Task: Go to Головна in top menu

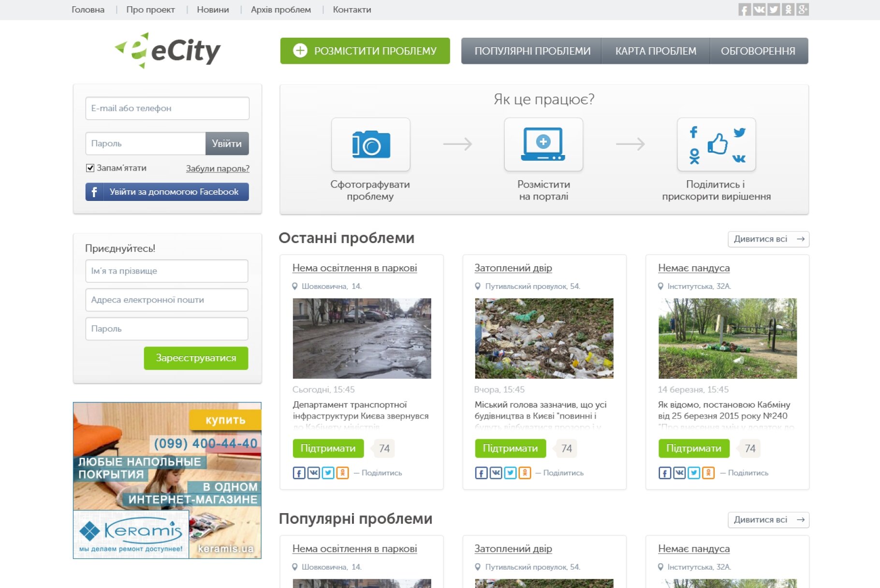Action: [88, 10]
